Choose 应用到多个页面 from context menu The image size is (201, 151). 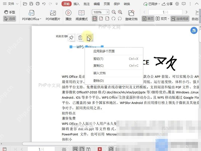point(114,51)
